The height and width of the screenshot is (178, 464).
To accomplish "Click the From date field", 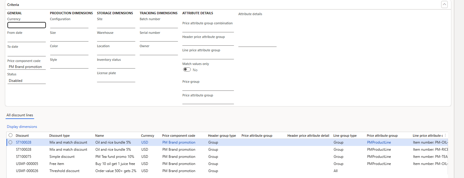I will click(x=27, y=39).
